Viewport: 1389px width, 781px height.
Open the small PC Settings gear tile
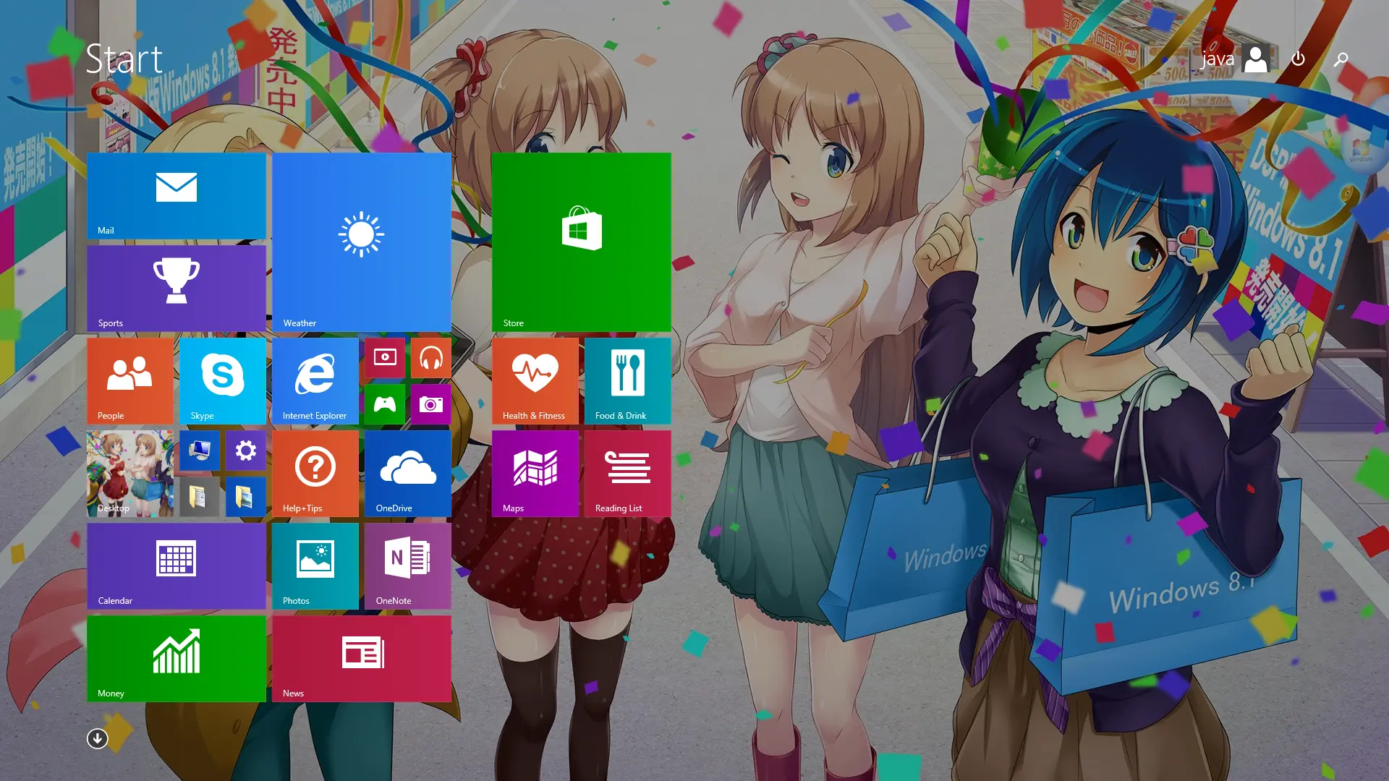coord(246,450)
